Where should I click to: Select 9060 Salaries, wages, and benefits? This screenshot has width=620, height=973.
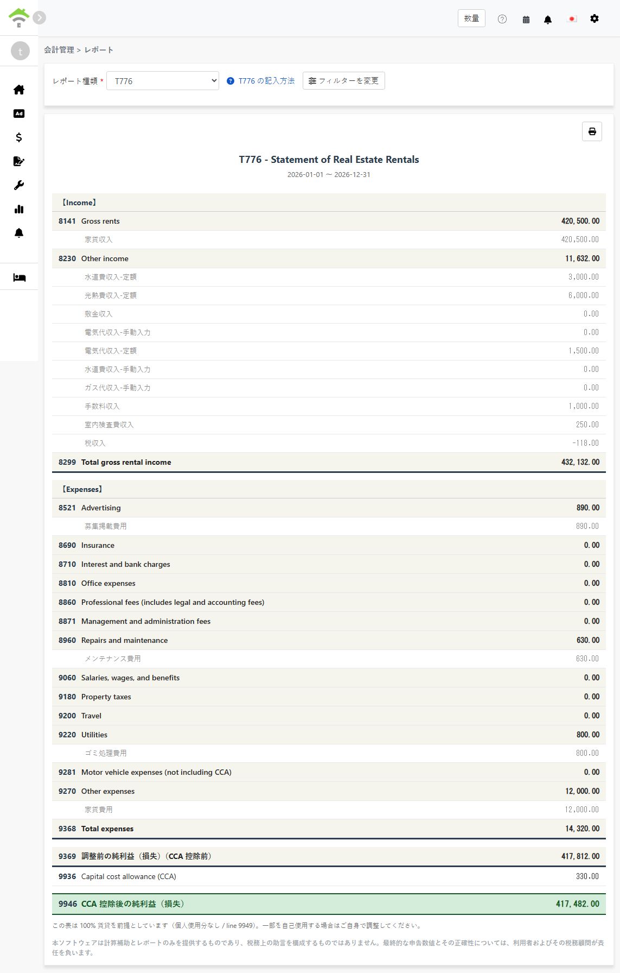329,678
